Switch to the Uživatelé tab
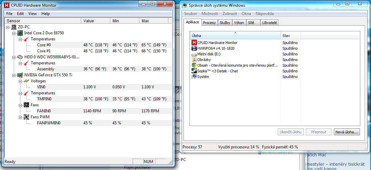Screen dimensions: 371x170 point(269,23)
